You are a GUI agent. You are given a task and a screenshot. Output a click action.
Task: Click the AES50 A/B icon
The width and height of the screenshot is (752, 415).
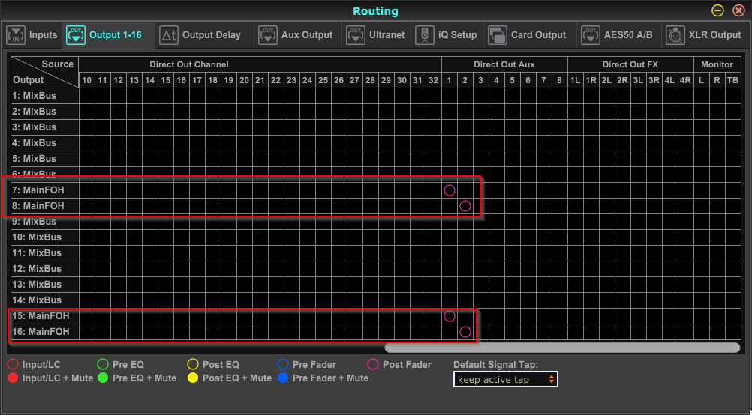tap(590, 35)
